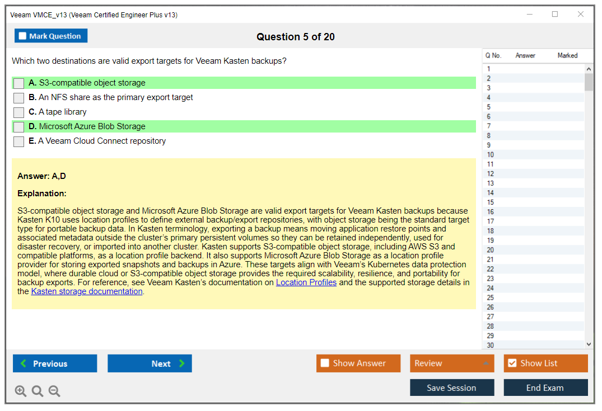The image size is (602, 411).
Task: Select question 20 in the list
Action: [534, 251]
